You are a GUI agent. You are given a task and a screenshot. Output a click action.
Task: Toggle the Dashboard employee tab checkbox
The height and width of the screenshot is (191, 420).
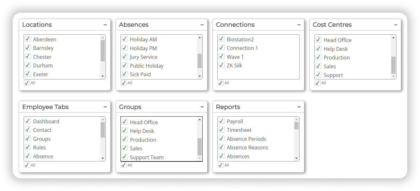(28, 121)
